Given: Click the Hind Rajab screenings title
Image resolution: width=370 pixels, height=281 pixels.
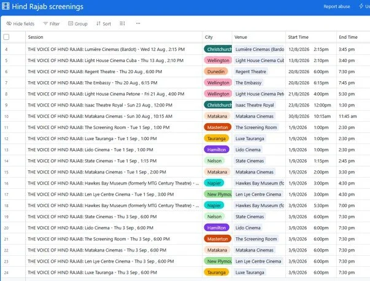Looking at the screenshot, I should click(x=47, y=6).
